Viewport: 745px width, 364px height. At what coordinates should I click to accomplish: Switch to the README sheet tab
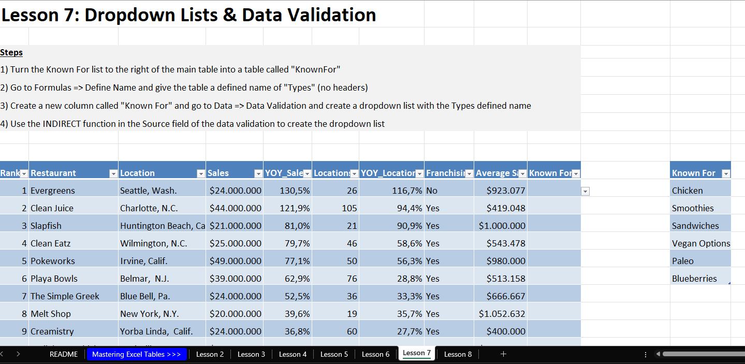pyautogui.click(x=64, y=354)
